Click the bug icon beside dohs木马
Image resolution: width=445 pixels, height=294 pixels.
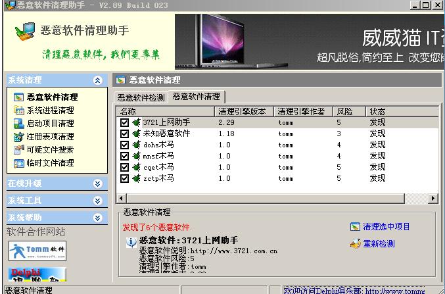click(x=137, y=145)
